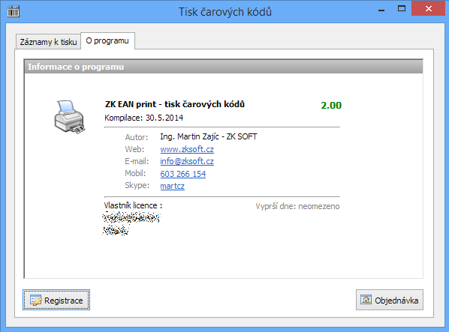449x332 pixels.
Task: Minimize the Tisk čarových kódů window
Action: pos(381,10)
